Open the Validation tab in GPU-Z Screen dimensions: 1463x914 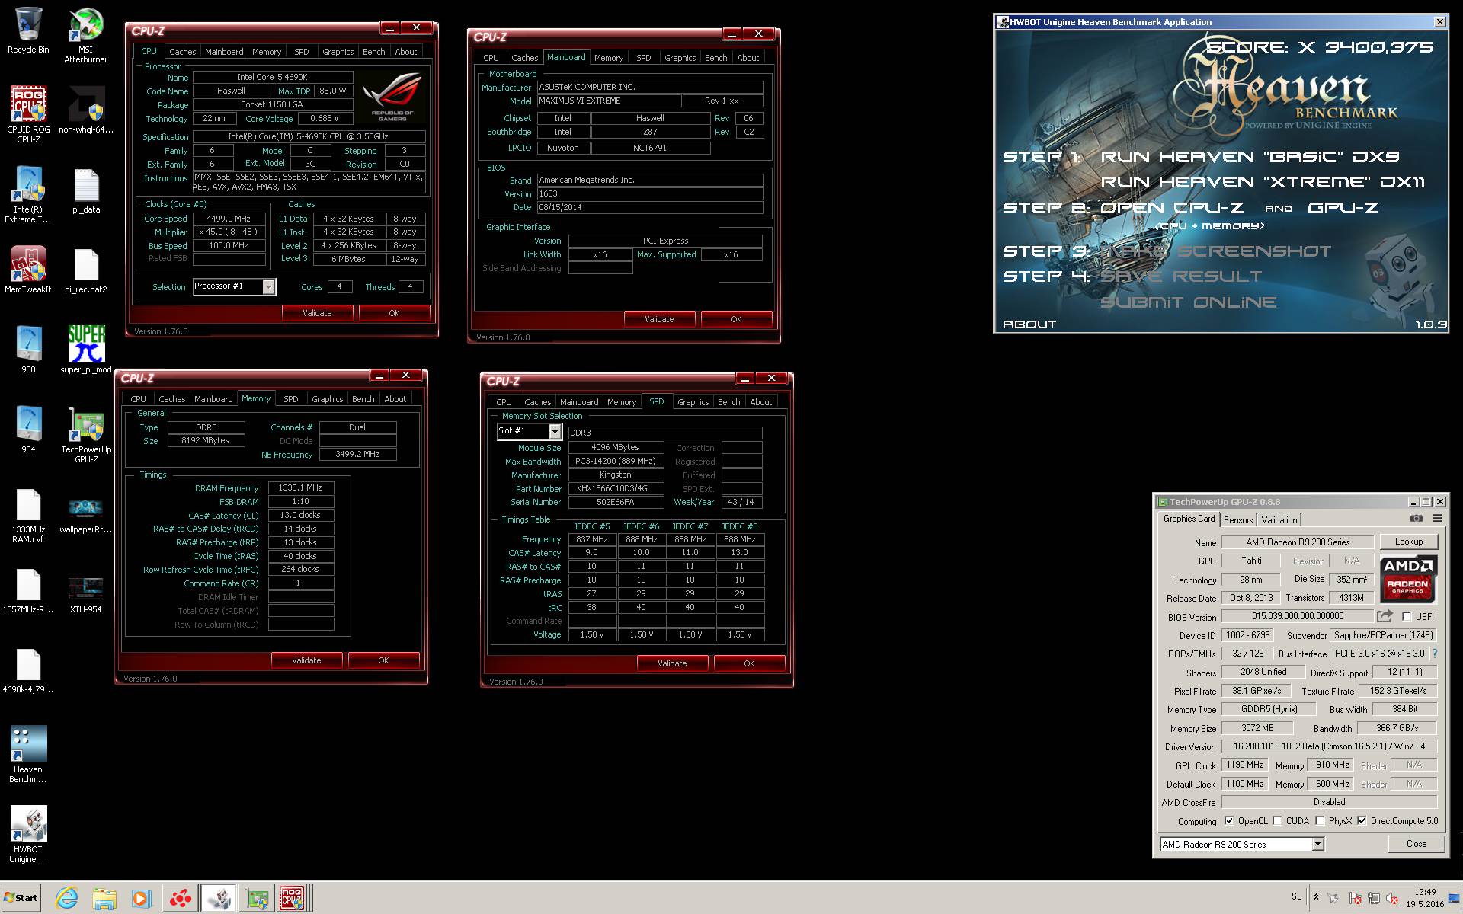click(1279, 519)
